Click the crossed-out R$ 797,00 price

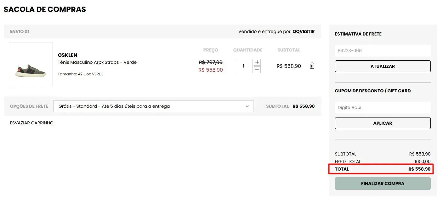pos(211,62)
